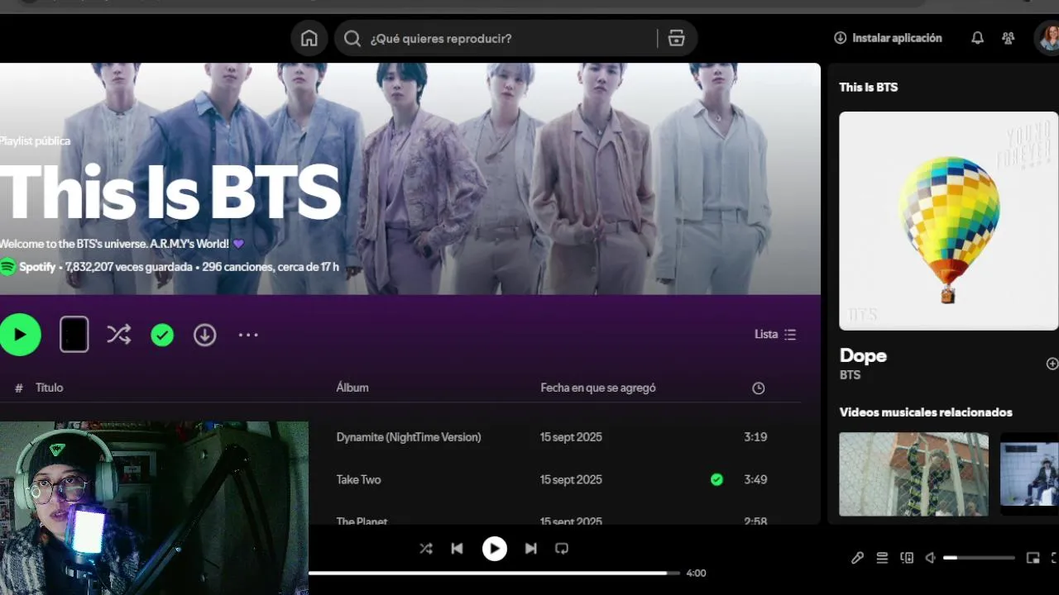1059x595 pixels.
Task: Open the user profile avatar
Action: click(1047, 38)
